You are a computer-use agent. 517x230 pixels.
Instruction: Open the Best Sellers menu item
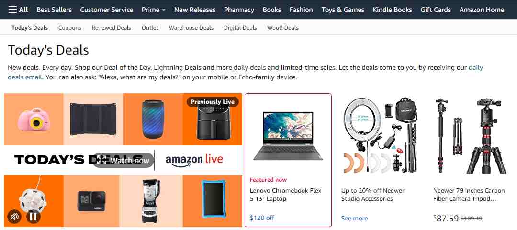(54, 10)
